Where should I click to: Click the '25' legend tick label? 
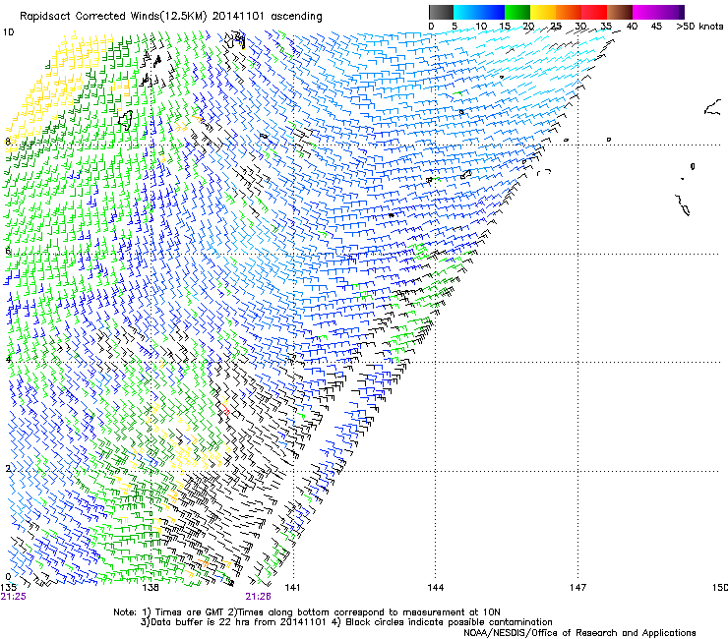click(555, 27)
